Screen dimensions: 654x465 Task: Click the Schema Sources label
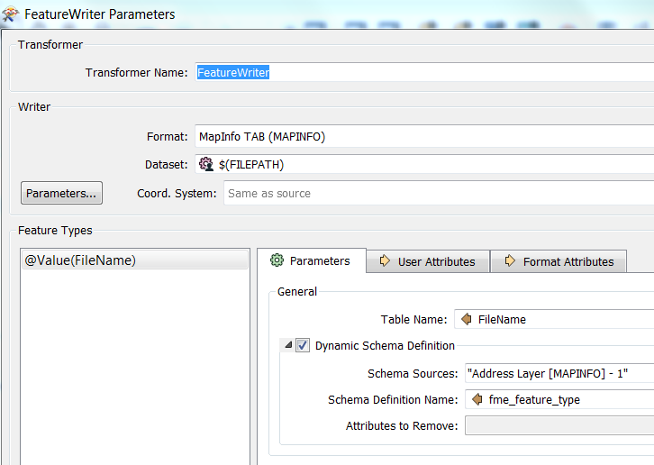point(413,374)
